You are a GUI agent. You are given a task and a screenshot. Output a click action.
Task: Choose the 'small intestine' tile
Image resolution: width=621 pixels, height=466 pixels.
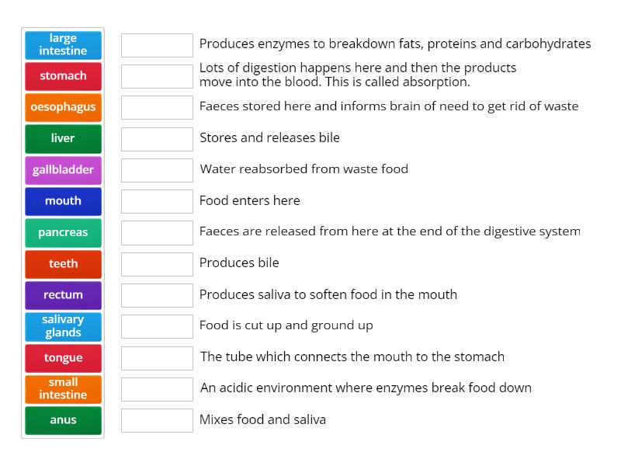click(x=63, y=389)
